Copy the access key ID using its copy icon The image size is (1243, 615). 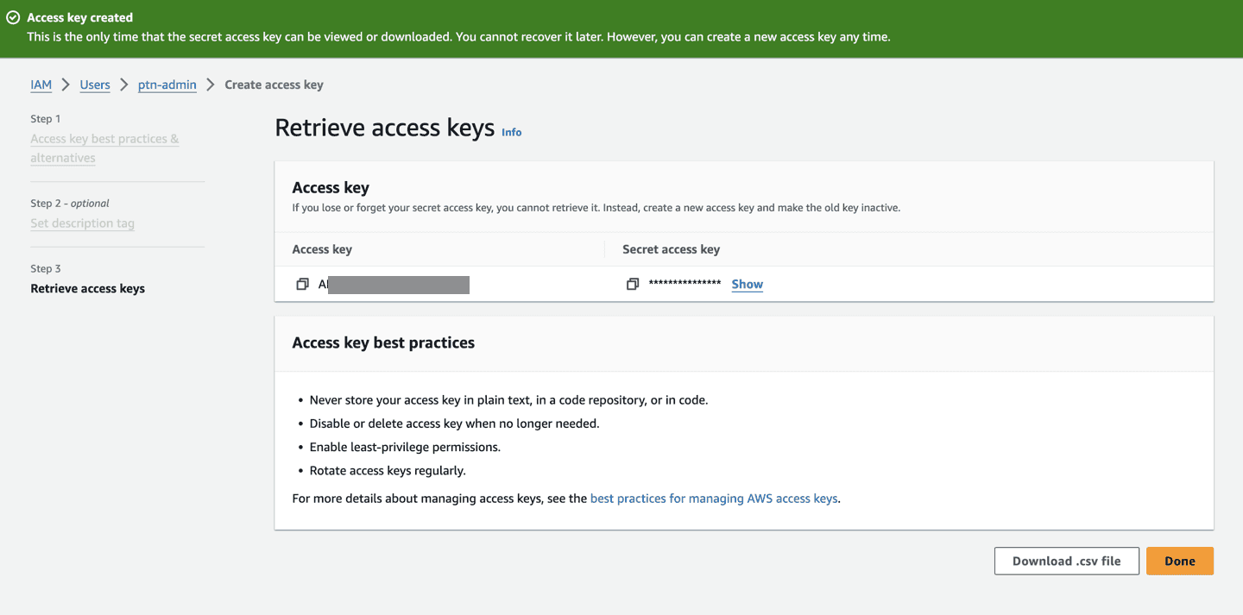pos(302,284)
